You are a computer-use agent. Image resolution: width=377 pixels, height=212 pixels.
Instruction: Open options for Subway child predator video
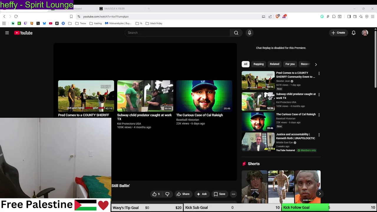click(x=319, y=95)
